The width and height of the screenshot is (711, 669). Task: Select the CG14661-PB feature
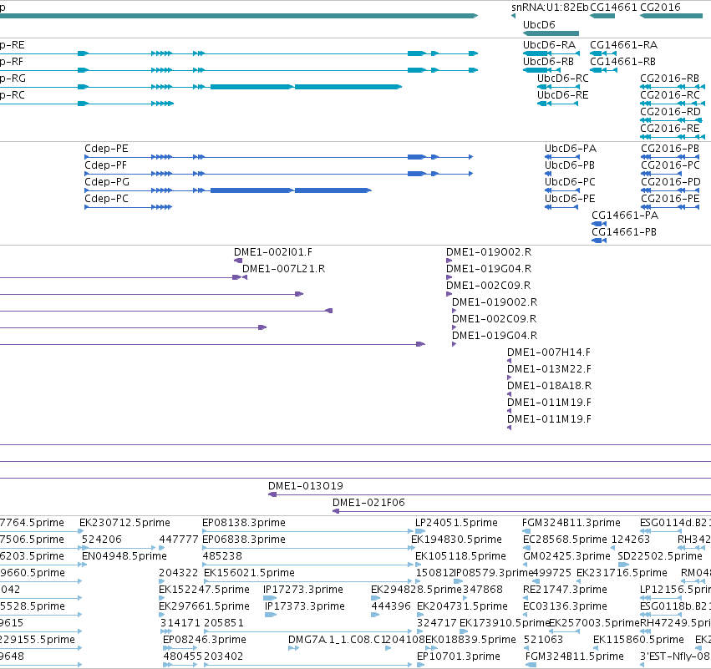coord(599,241)
